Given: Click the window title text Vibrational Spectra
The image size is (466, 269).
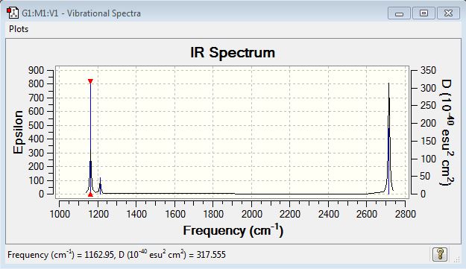Looking at the screenshot, I should [x=104, y=13].
